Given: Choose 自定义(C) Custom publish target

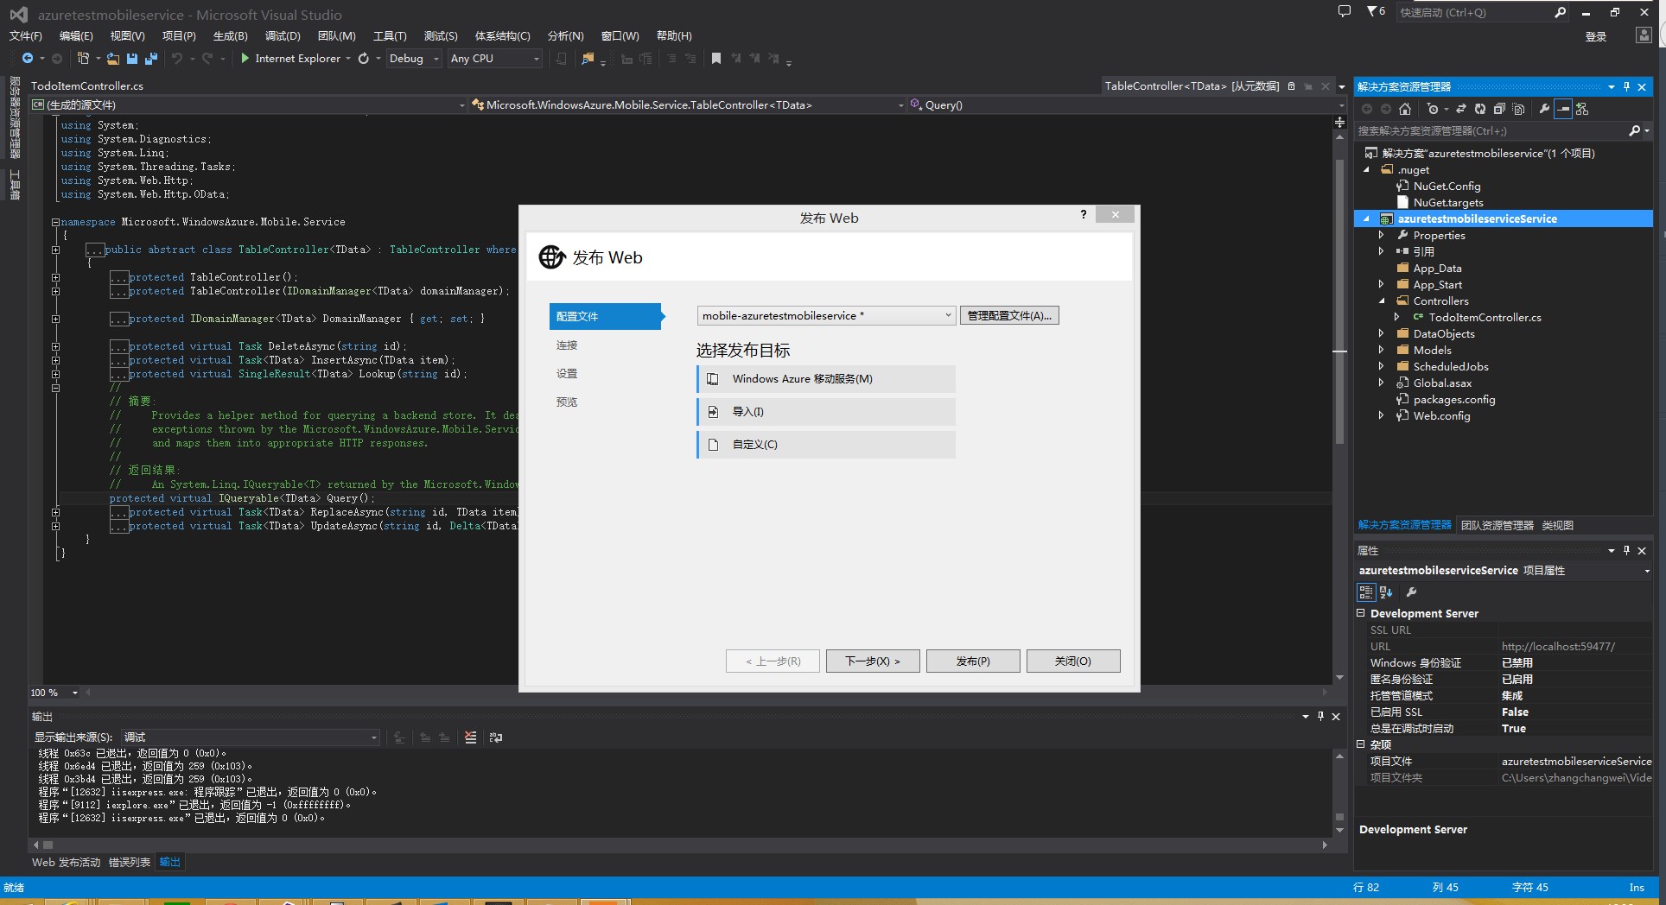Looking at the screenshot, I should [826, 444].
